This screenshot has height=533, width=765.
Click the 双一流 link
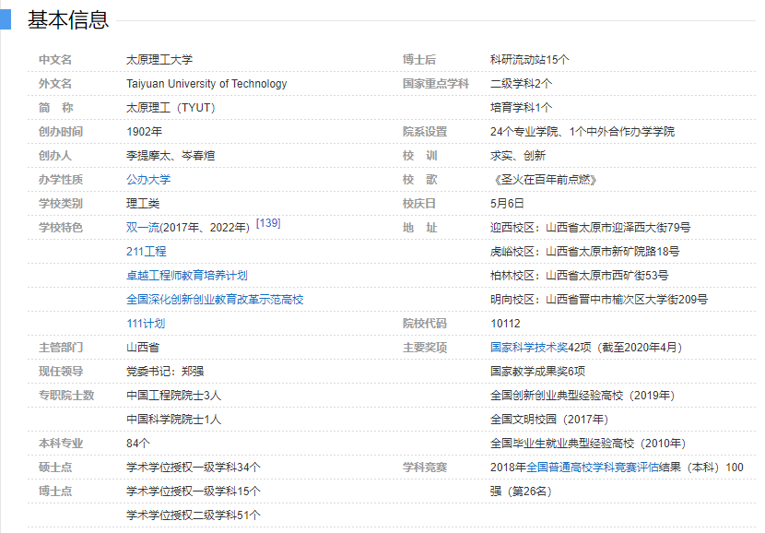(x=142, y=228)
